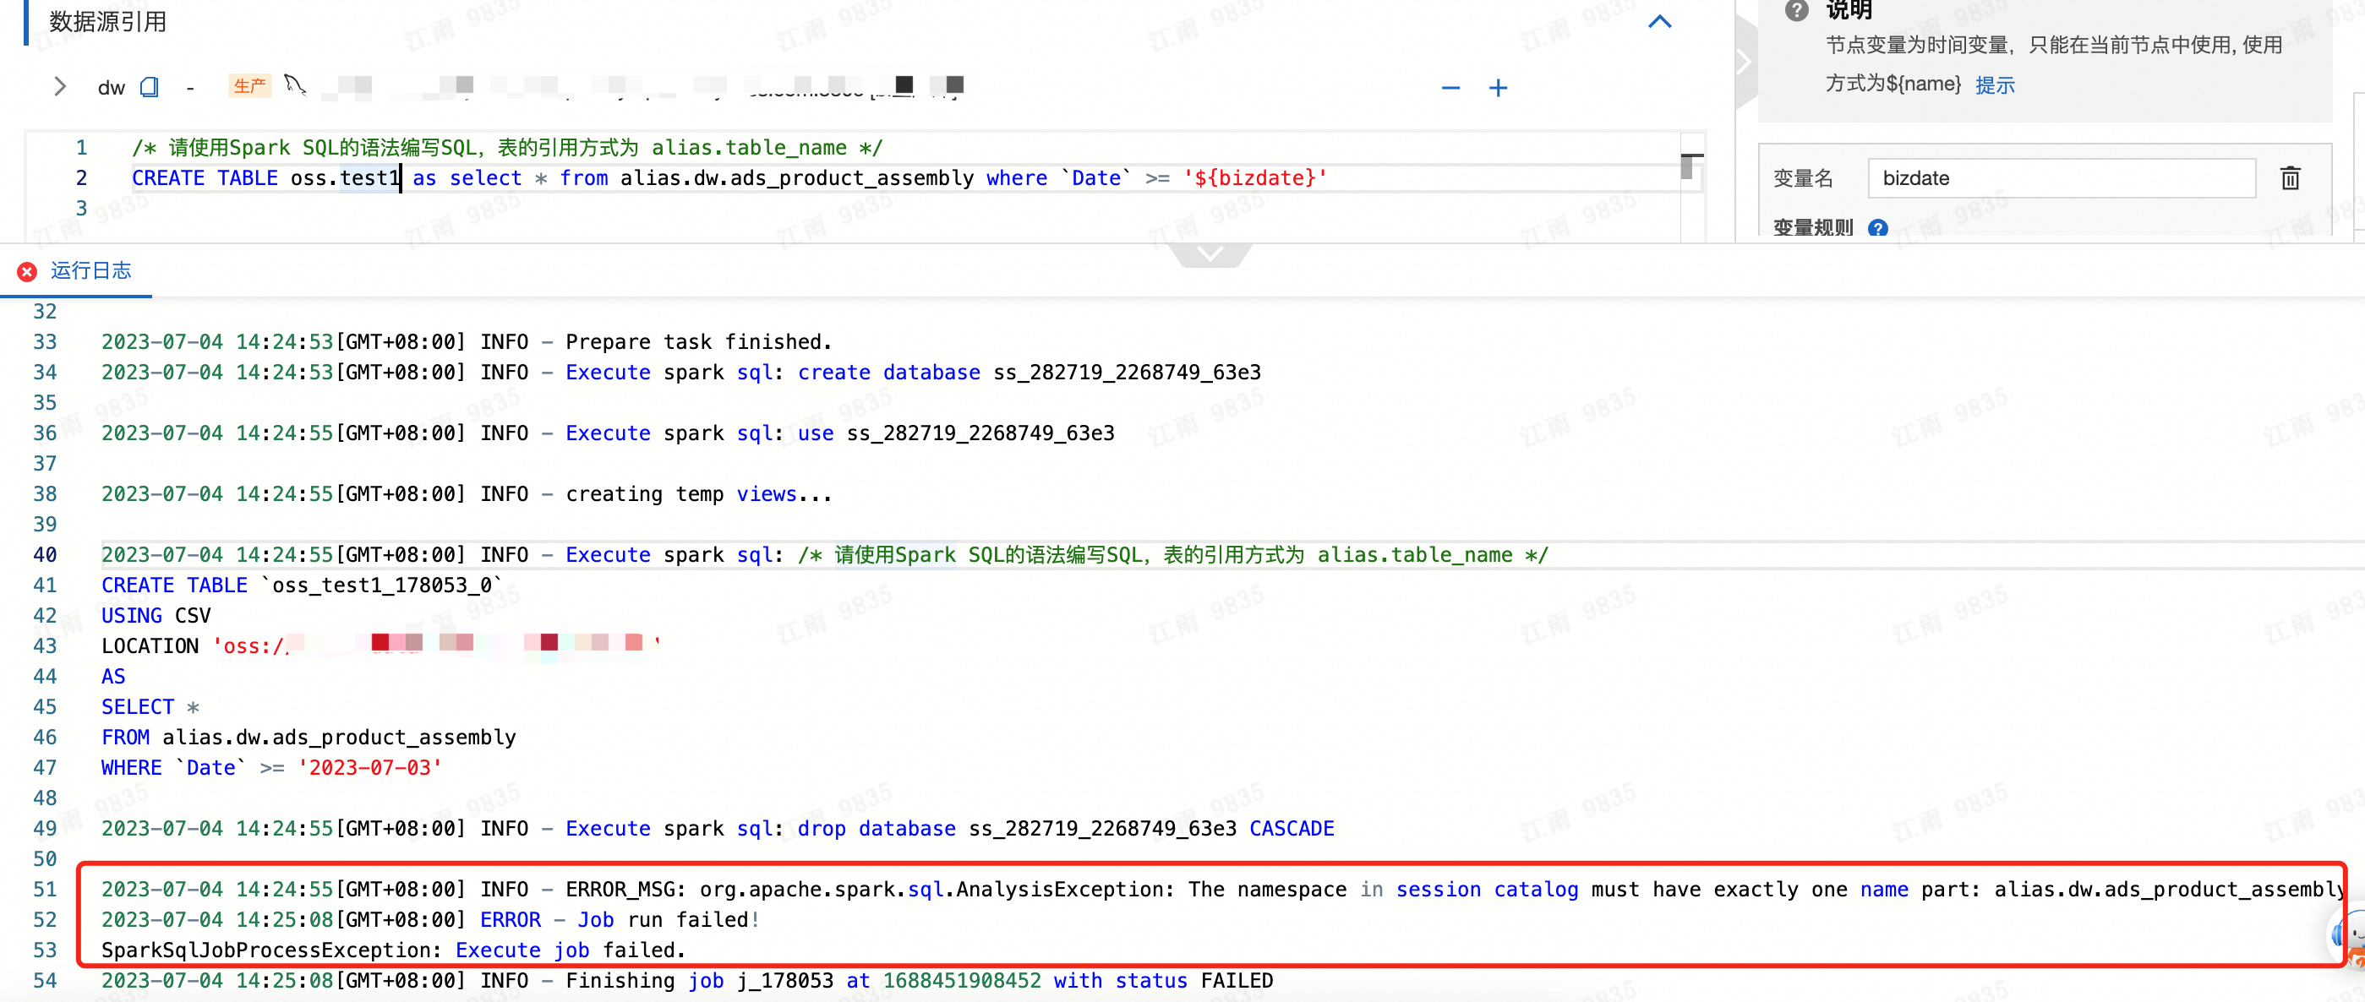Click log line 47 WHERE Date '2023-07-03'

click(x=272, y=767)
